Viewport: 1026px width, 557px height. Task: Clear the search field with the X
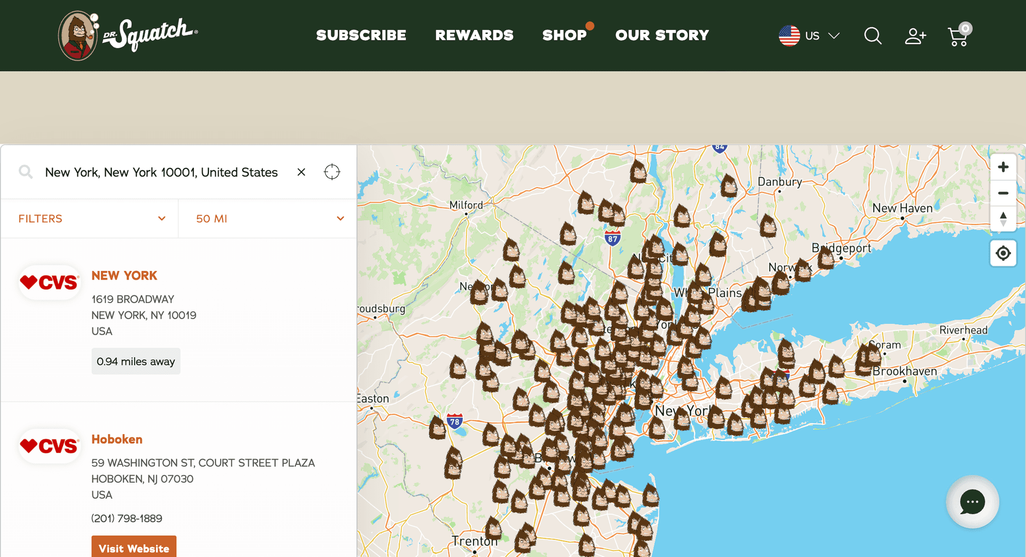301,172
